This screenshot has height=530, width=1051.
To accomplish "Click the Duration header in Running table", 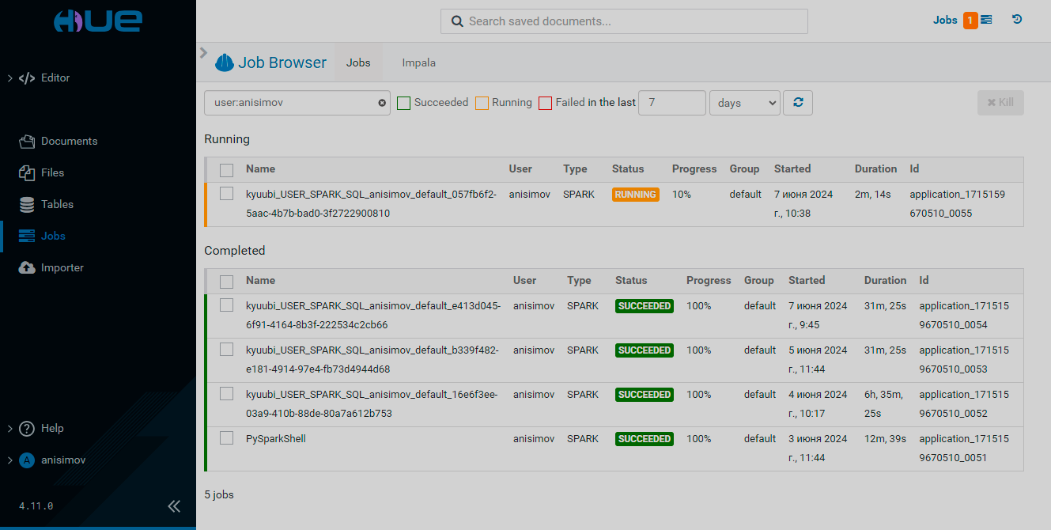I will click(875, 168).
